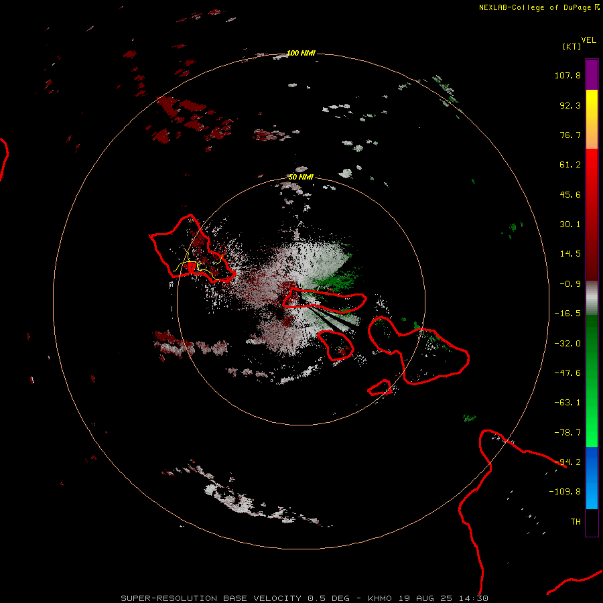Click the [KT] units label
Screen dimensions: 603x603
pyautogui.click(x=572, y=46)
